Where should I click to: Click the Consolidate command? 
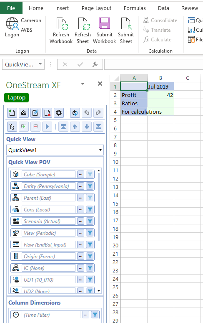(x=160, y=20)
